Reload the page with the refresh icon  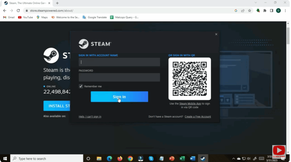point(18,11)
